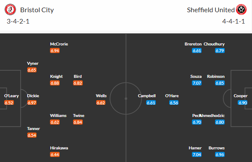
Task: Click the 3-4-2-1 formation label
Action: pos(18,21)
